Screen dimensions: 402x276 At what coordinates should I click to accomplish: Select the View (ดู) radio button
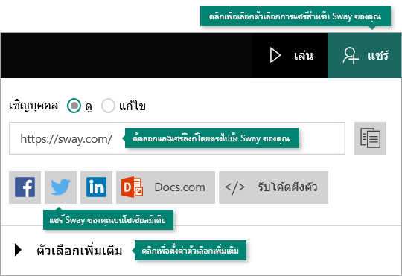click(x=74, y=106)
